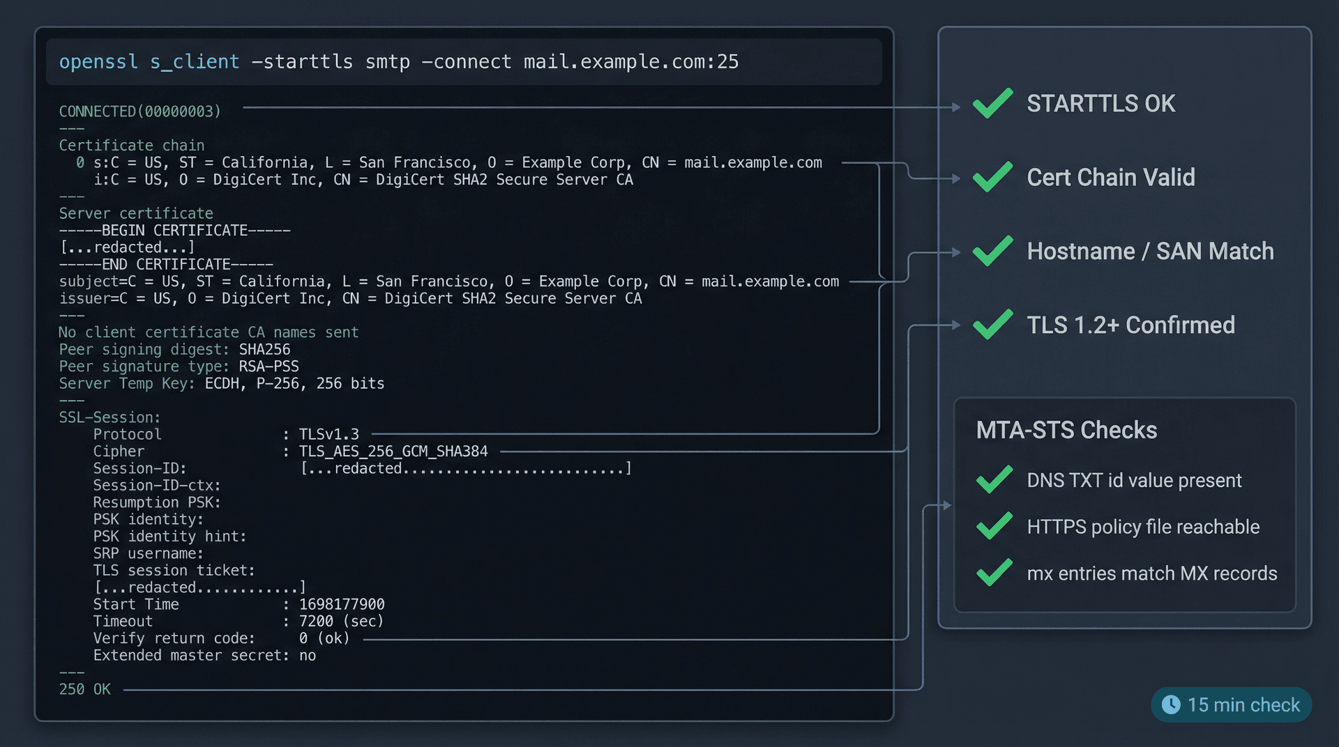Select the MTA-STS Checks panel header
The image size is (1339, 747).
[1066, 430]
